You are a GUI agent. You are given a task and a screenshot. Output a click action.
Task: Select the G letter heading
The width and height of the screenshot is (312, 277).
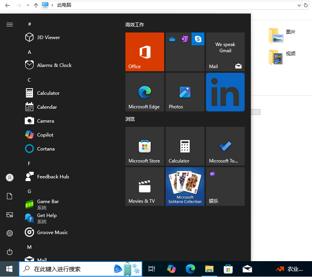tap(29, 191)
